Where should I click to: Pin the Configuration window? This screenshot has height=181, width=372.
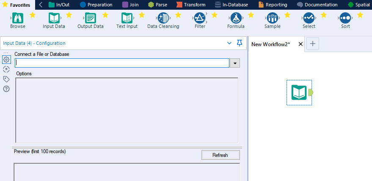tap(240, 43)
